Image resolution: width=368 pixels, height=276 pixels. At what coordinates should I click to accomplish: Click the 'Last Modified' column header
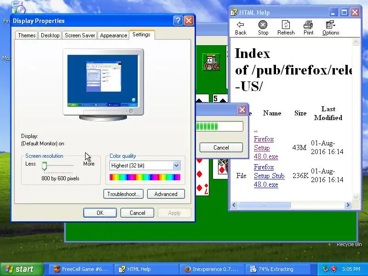tap(328, 113)
